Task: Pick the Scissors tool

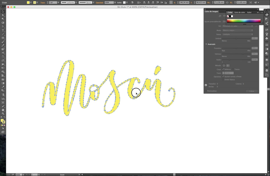Action: pos(3,53)
